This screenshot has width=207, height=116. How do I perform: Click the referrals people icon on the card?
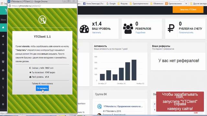click(x=128, y=28)
